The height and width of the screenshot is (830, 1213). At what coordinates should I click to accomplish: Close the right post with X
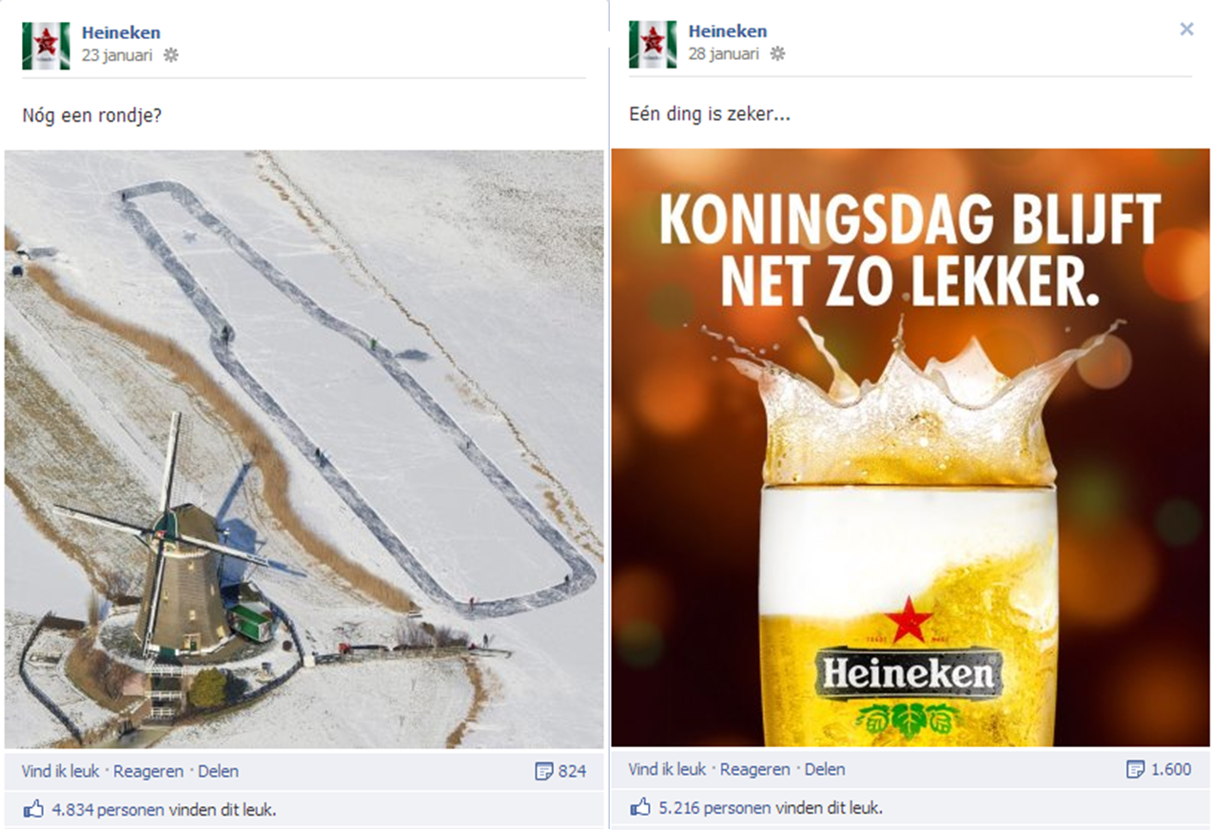coord(1186,29)
